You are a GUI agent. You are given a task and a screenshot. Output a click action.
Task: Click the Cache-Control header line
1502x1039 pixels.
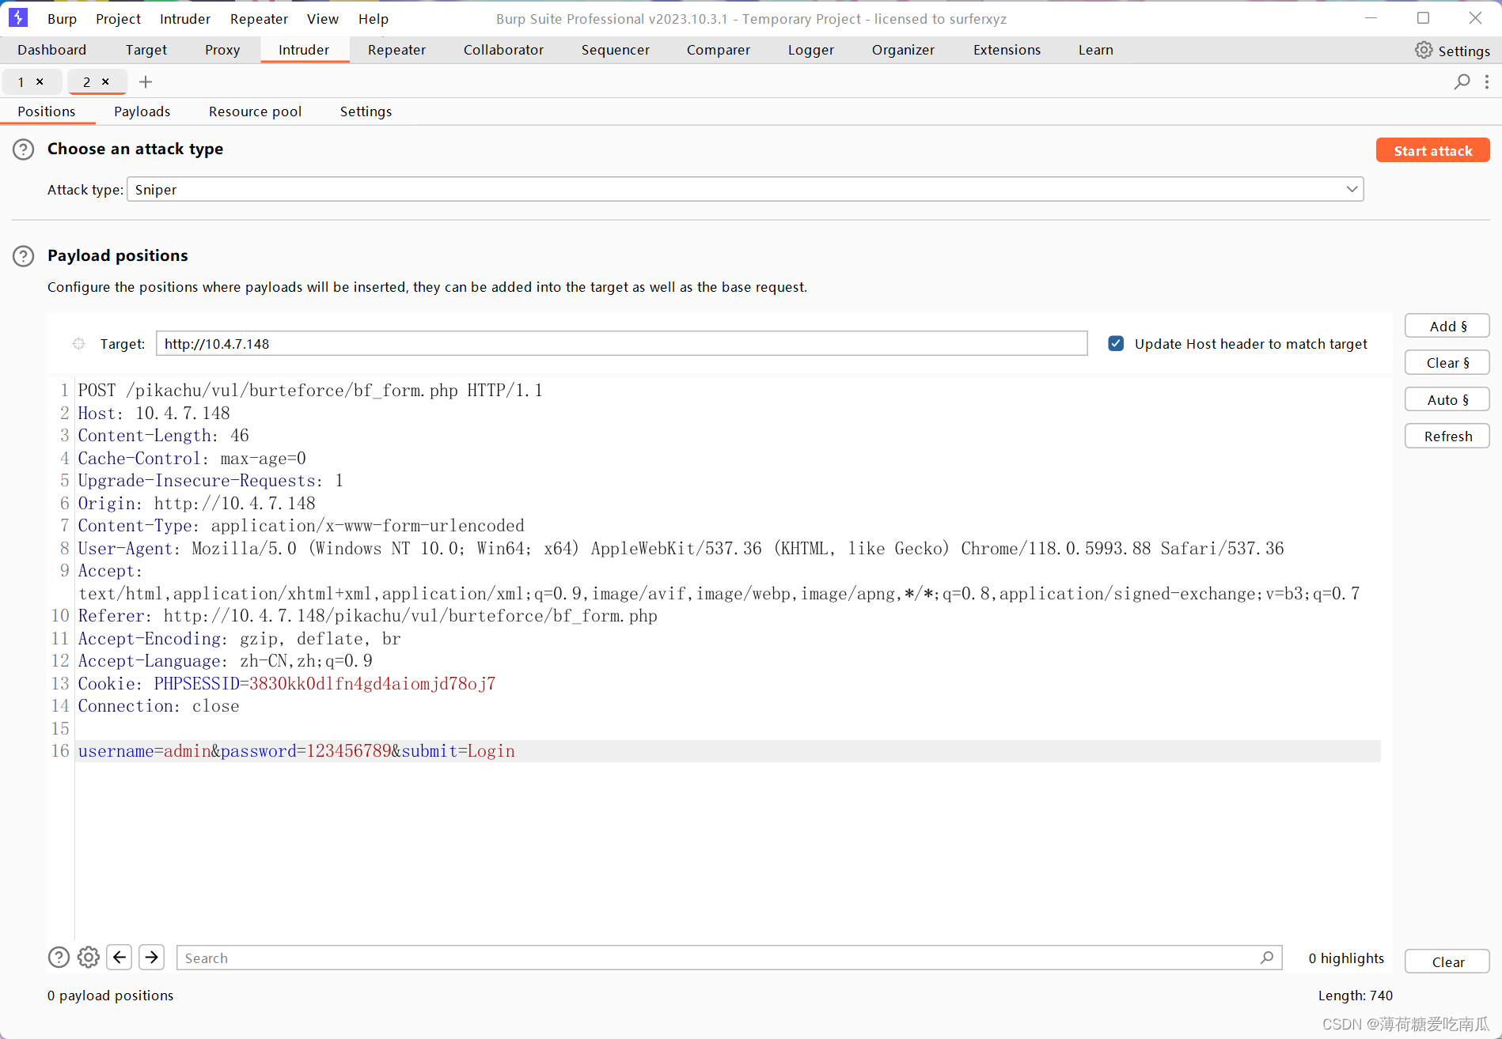192,459
